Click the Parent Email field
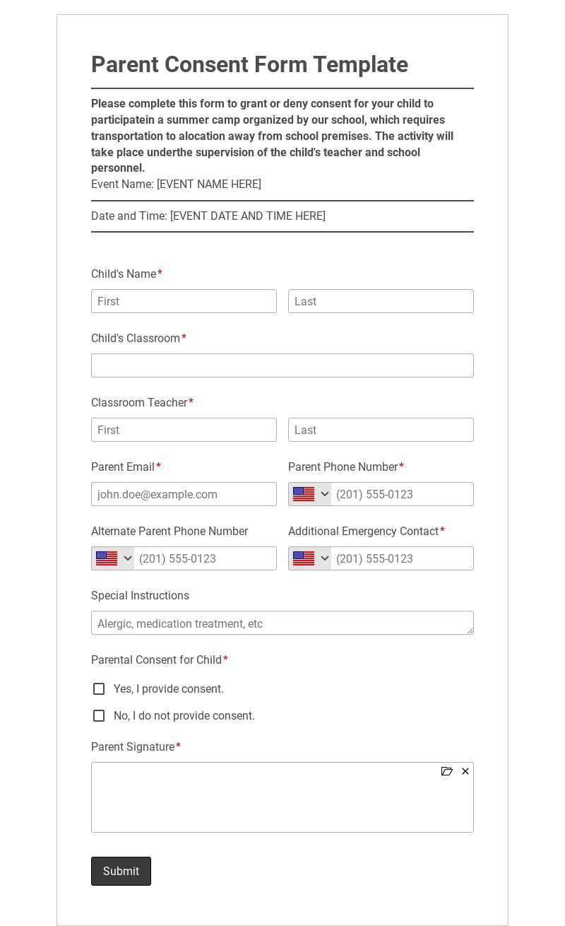The width and height of the screenshot is (565, 926). [x=184, y=495]
